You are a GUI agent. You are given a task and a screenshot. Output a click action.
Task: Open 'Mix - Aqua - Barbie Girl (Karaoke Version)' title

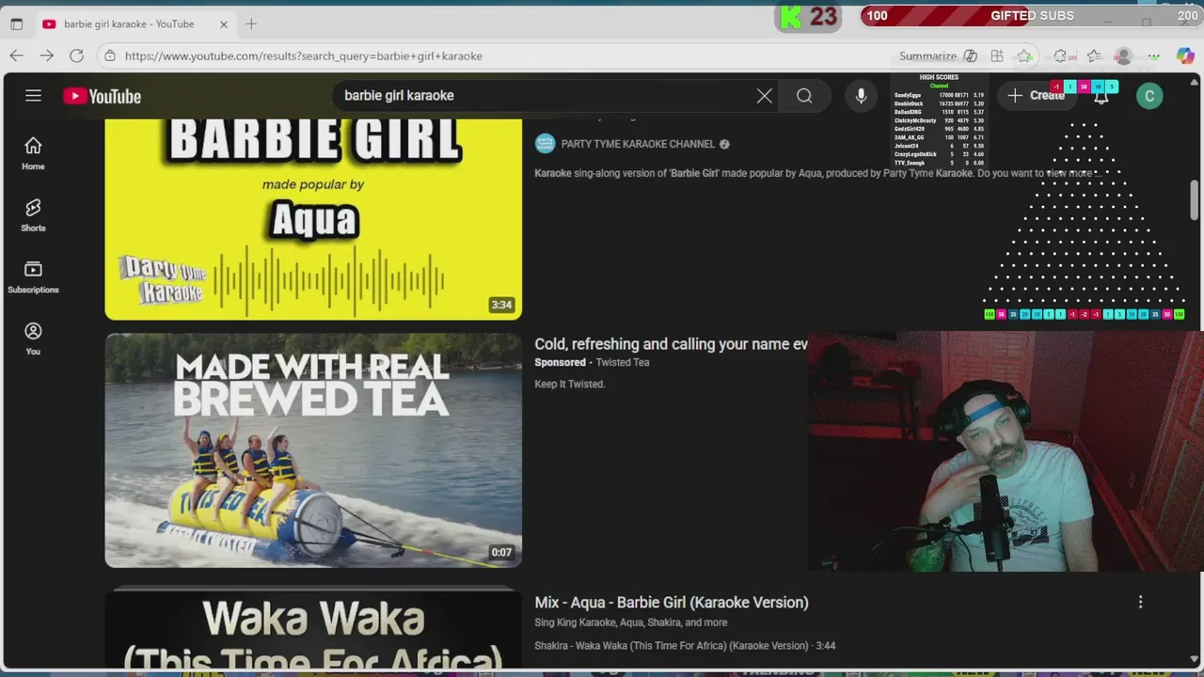click(x=671, y=603)
